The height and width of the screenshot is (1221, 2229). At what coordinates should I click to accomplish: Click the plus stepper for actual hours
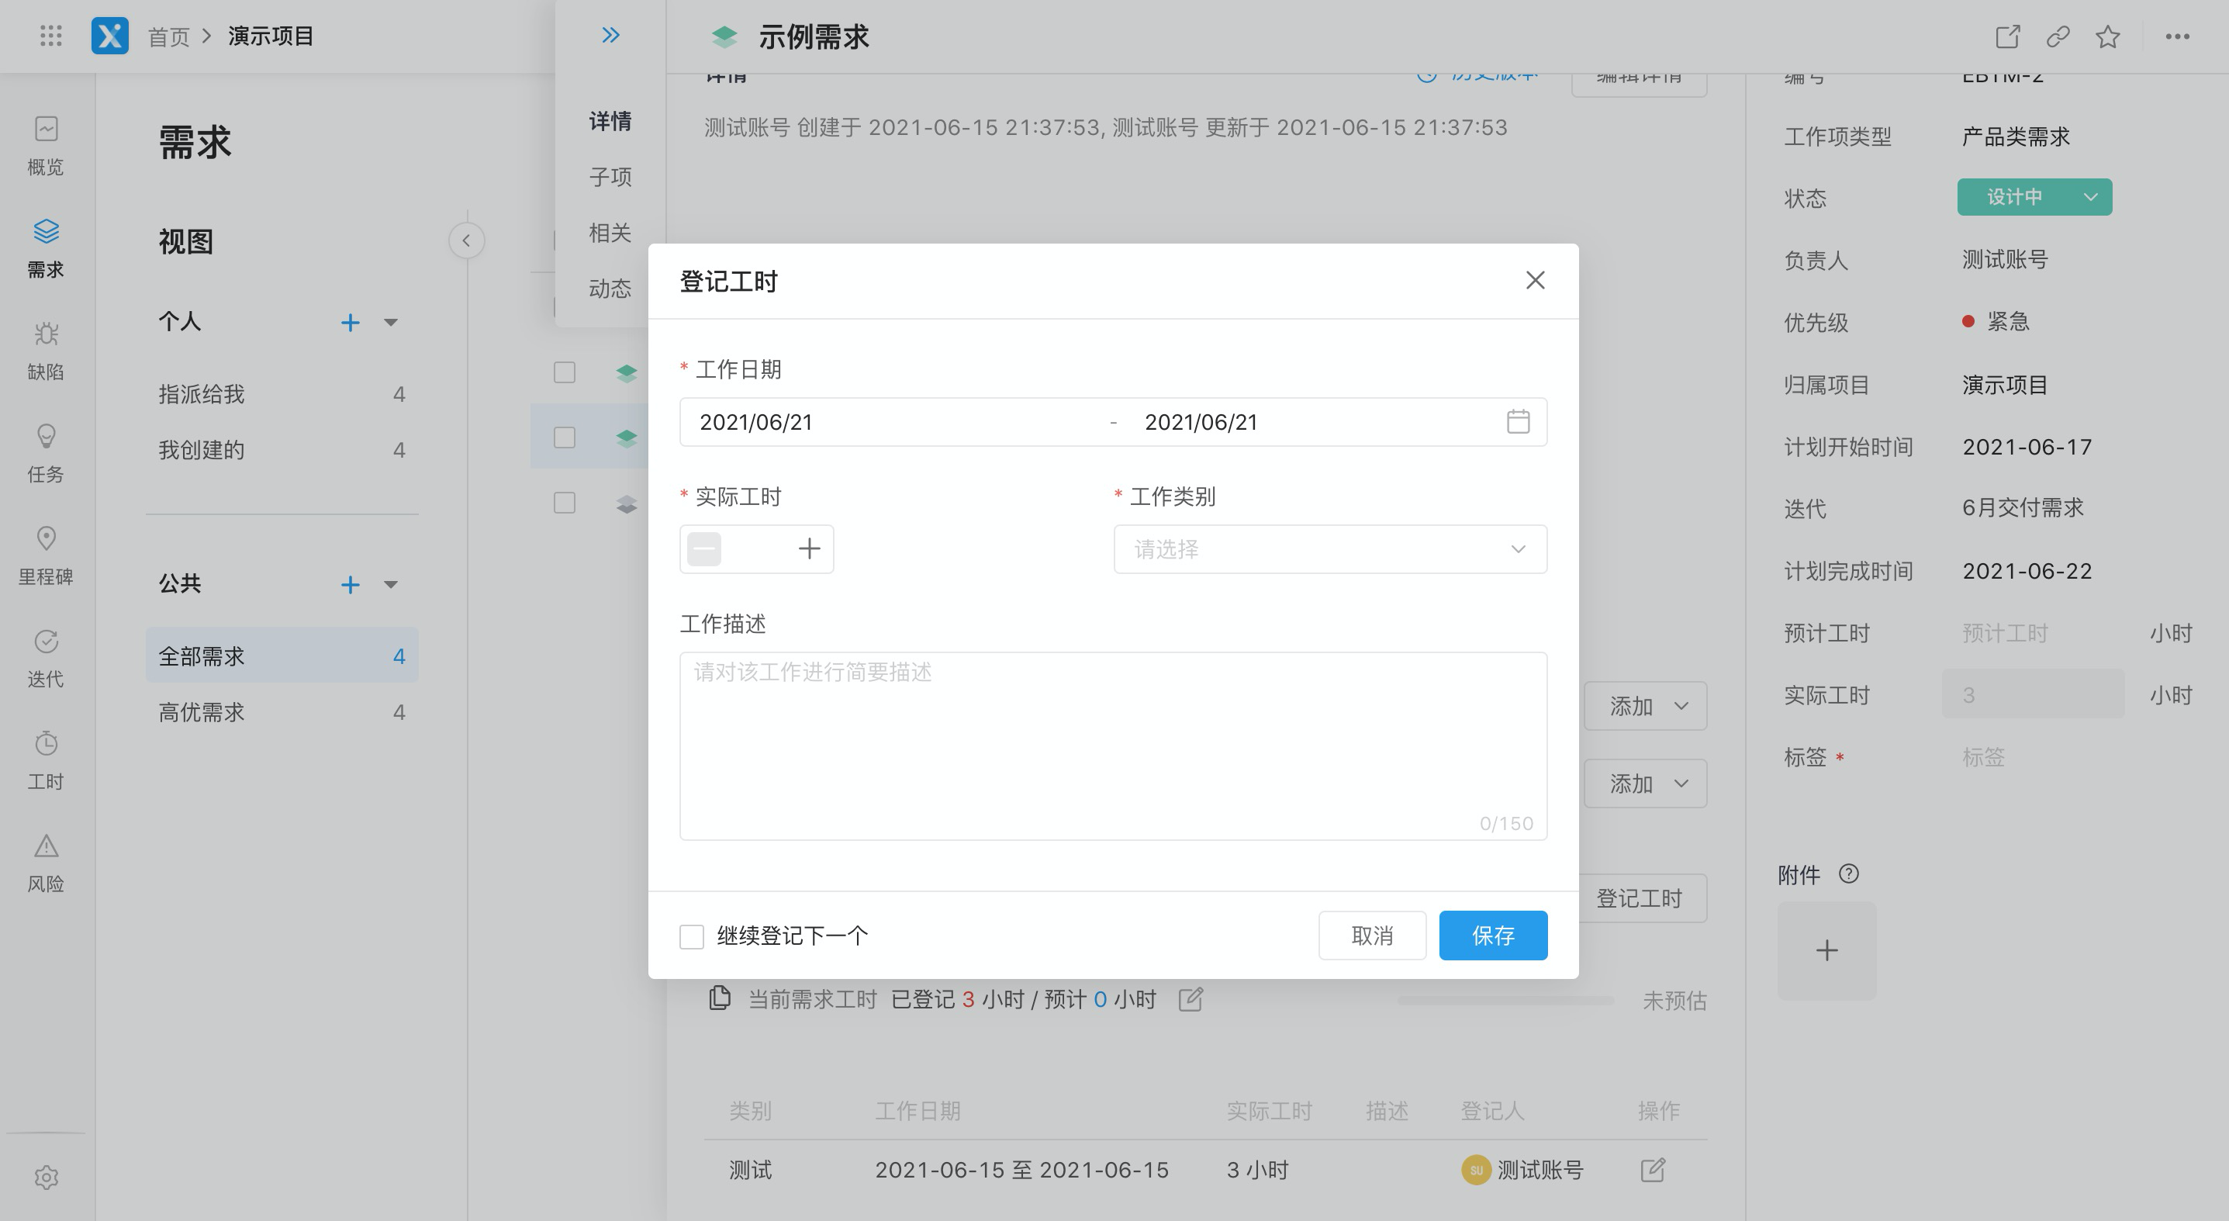[x=808, y=548]
